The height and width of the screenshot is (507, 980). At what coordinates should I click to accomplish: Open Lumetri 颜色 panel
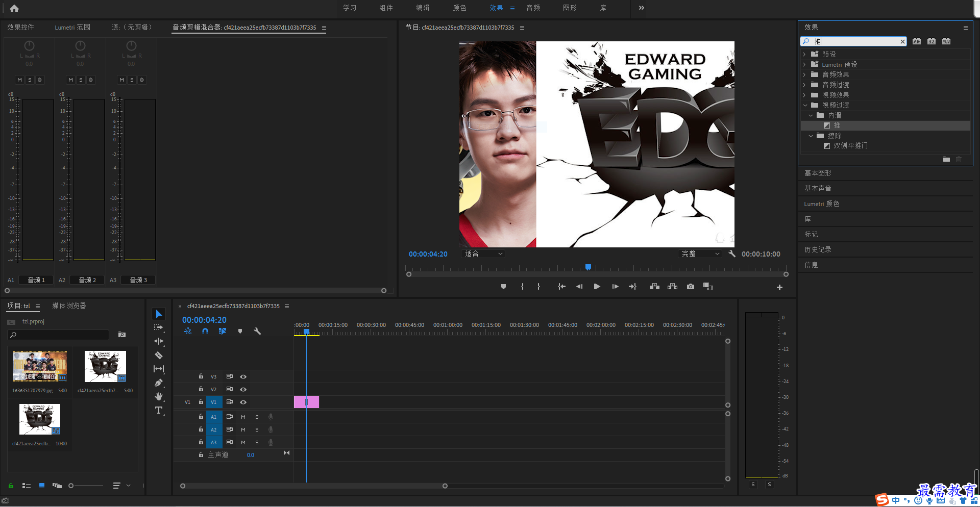tap(821, 204)
